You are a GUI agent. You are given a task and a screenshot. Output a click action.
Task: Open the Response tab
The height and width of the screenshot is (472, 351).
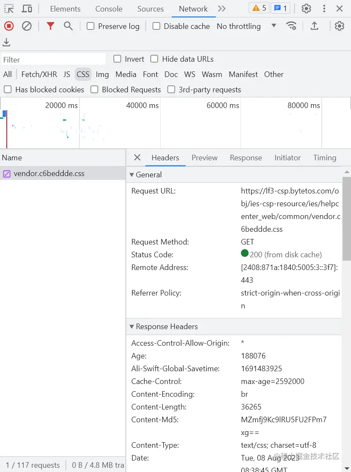(x=246, y=158)
